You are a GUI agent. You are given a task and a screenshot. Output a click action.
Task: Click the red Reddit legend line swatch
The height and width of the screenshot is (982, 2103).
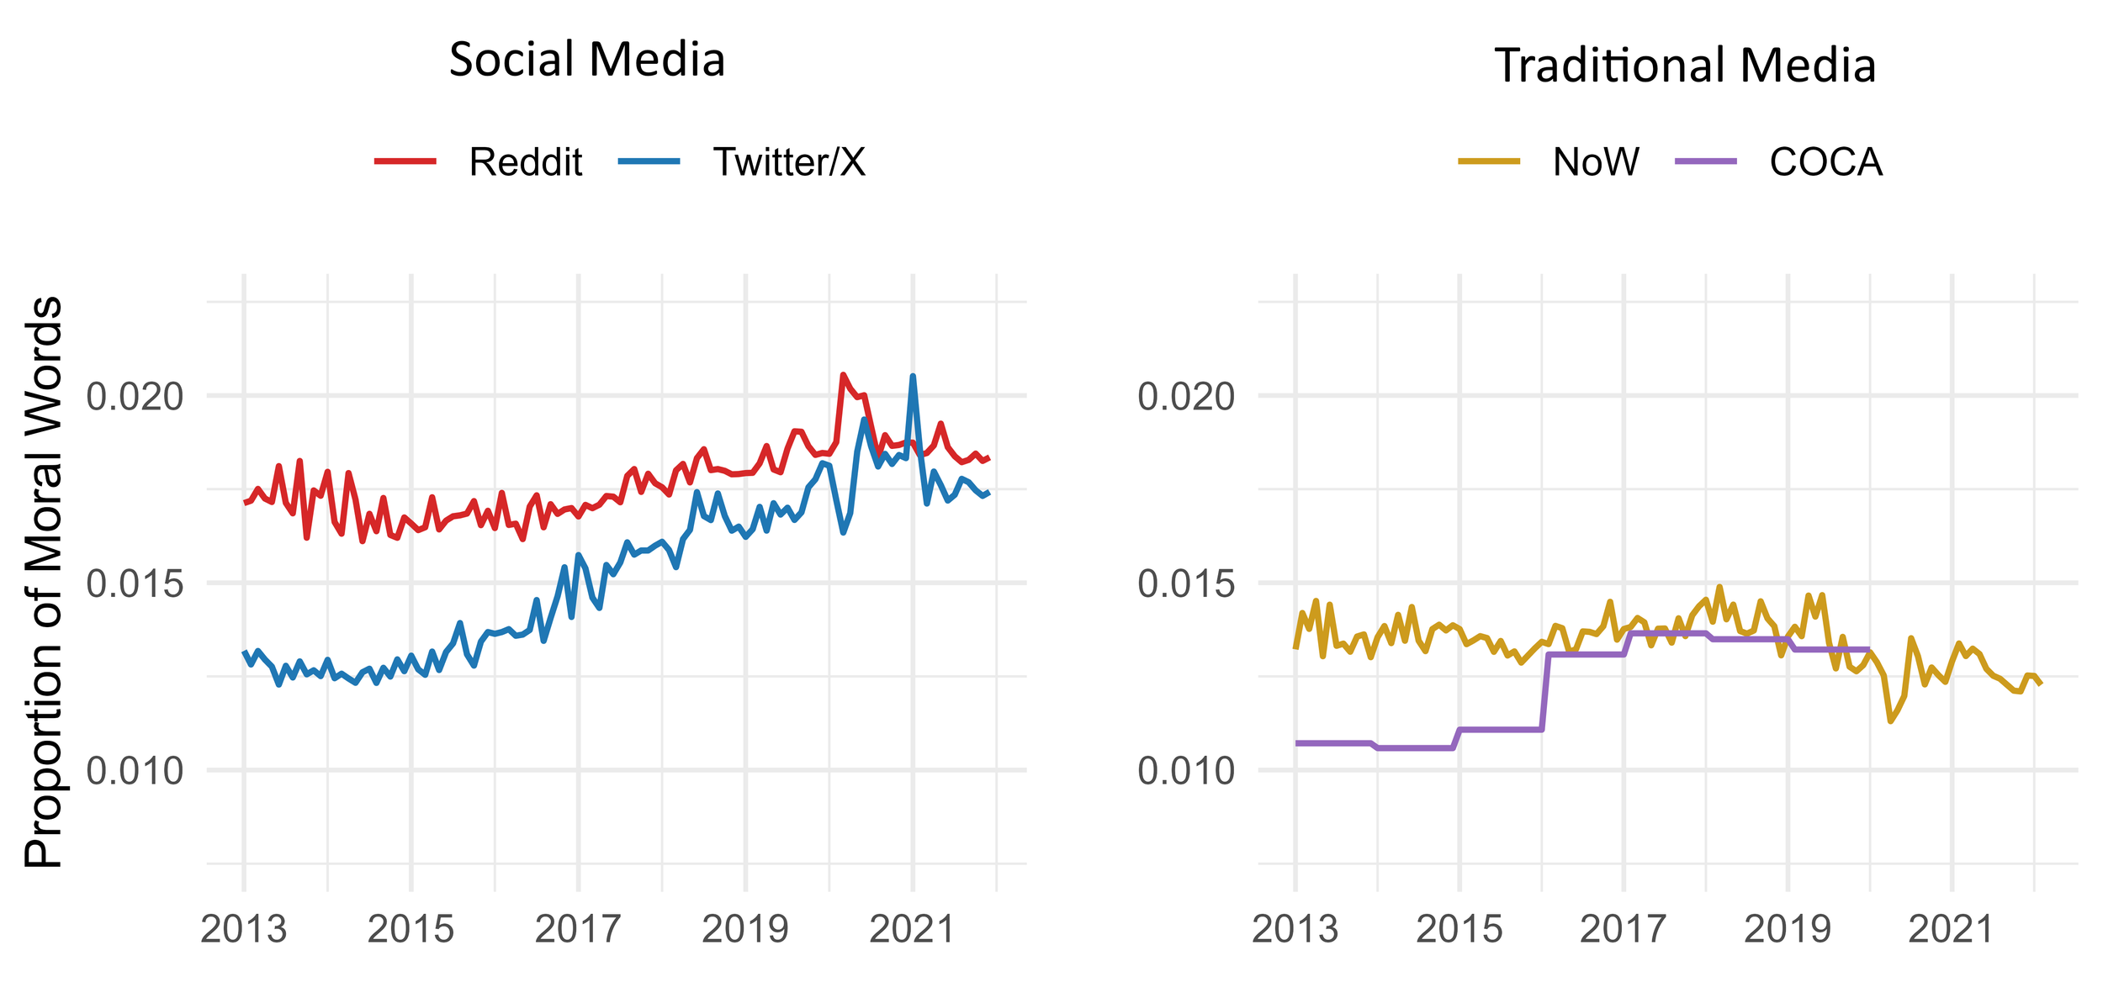tap(405, 161)
